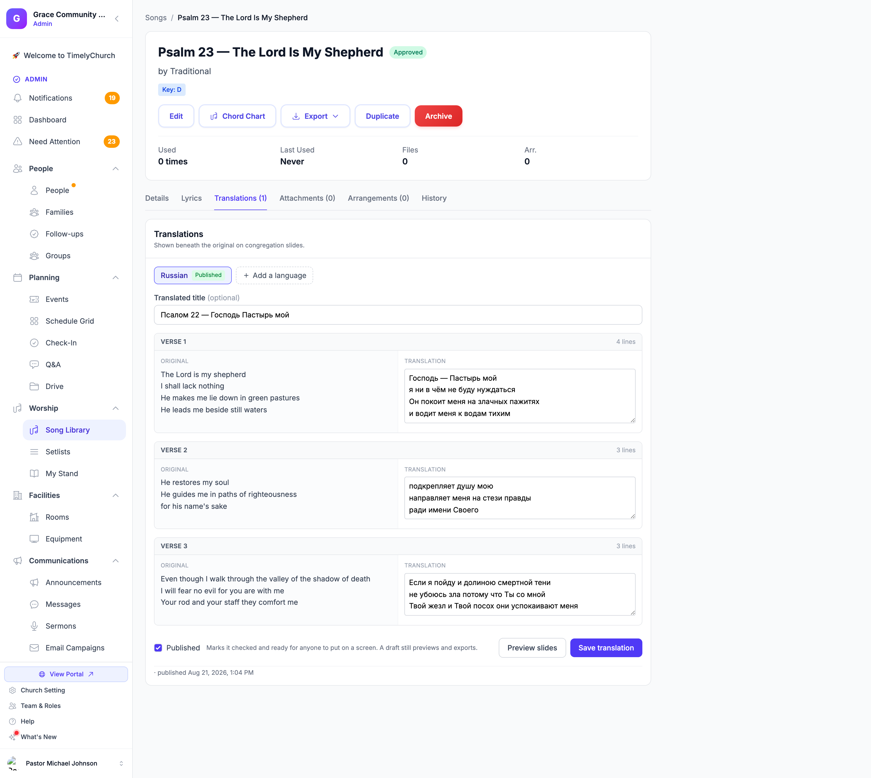871x778 pixels.
Task: Click the Edit song button
Action: pyautogui.click(x=176, y=116)
